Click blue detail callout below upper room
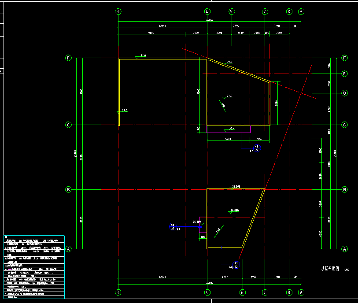 coord(257,148)
